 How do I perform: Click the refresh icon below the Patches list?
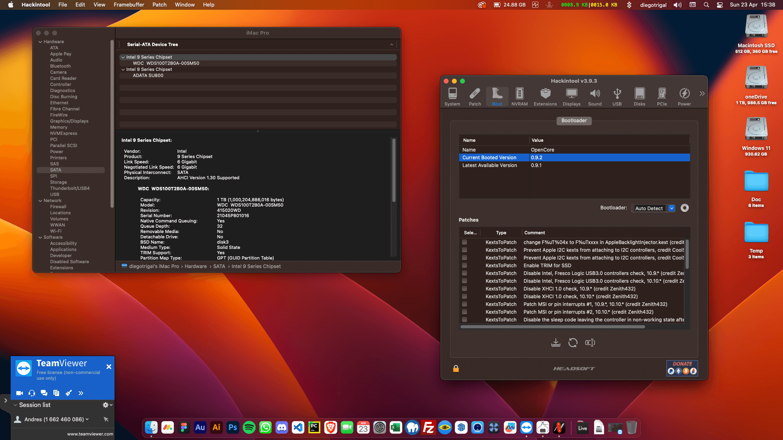[573, 343]
